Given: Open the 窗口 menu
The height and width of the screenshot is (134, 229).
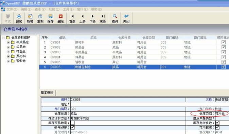Looking at the screenshot, I should click(x=82, y=9).
